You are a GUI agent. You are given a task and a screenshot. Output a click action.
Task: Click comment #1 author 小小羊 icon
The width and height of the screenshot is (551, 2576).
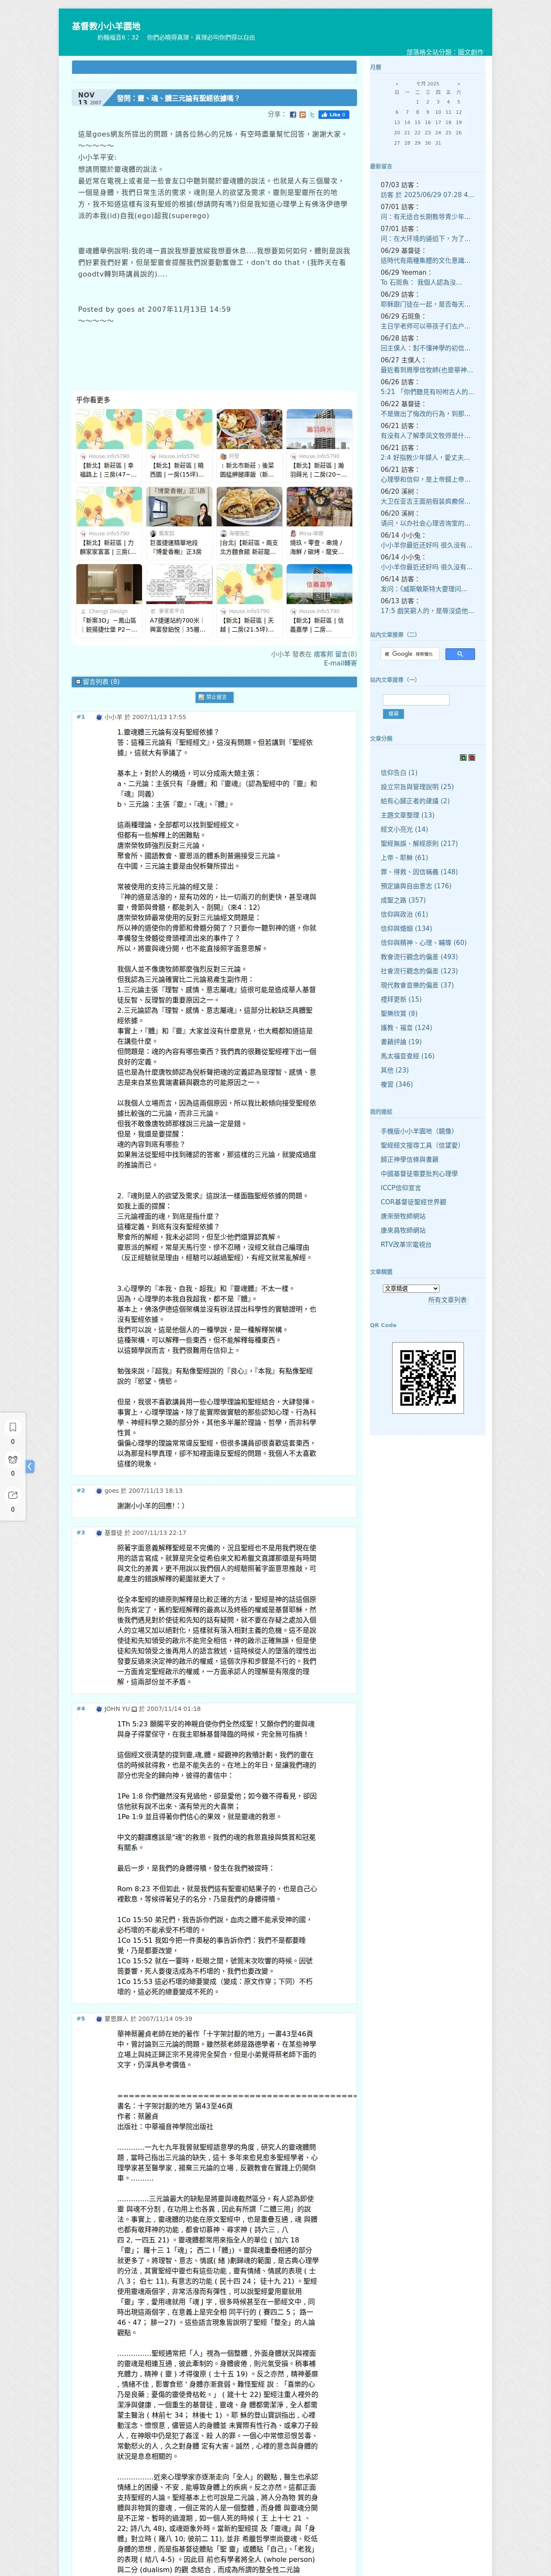(99, 717)
